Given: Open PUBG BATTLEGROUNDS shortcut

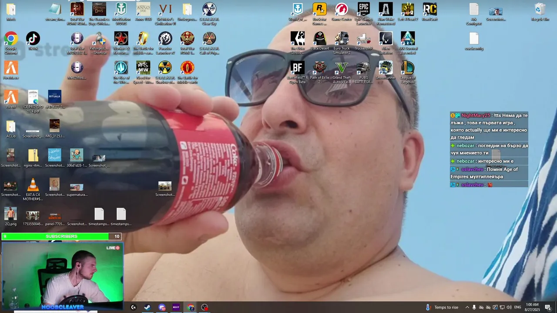Looking at the screenshot, I should [364, 72].
